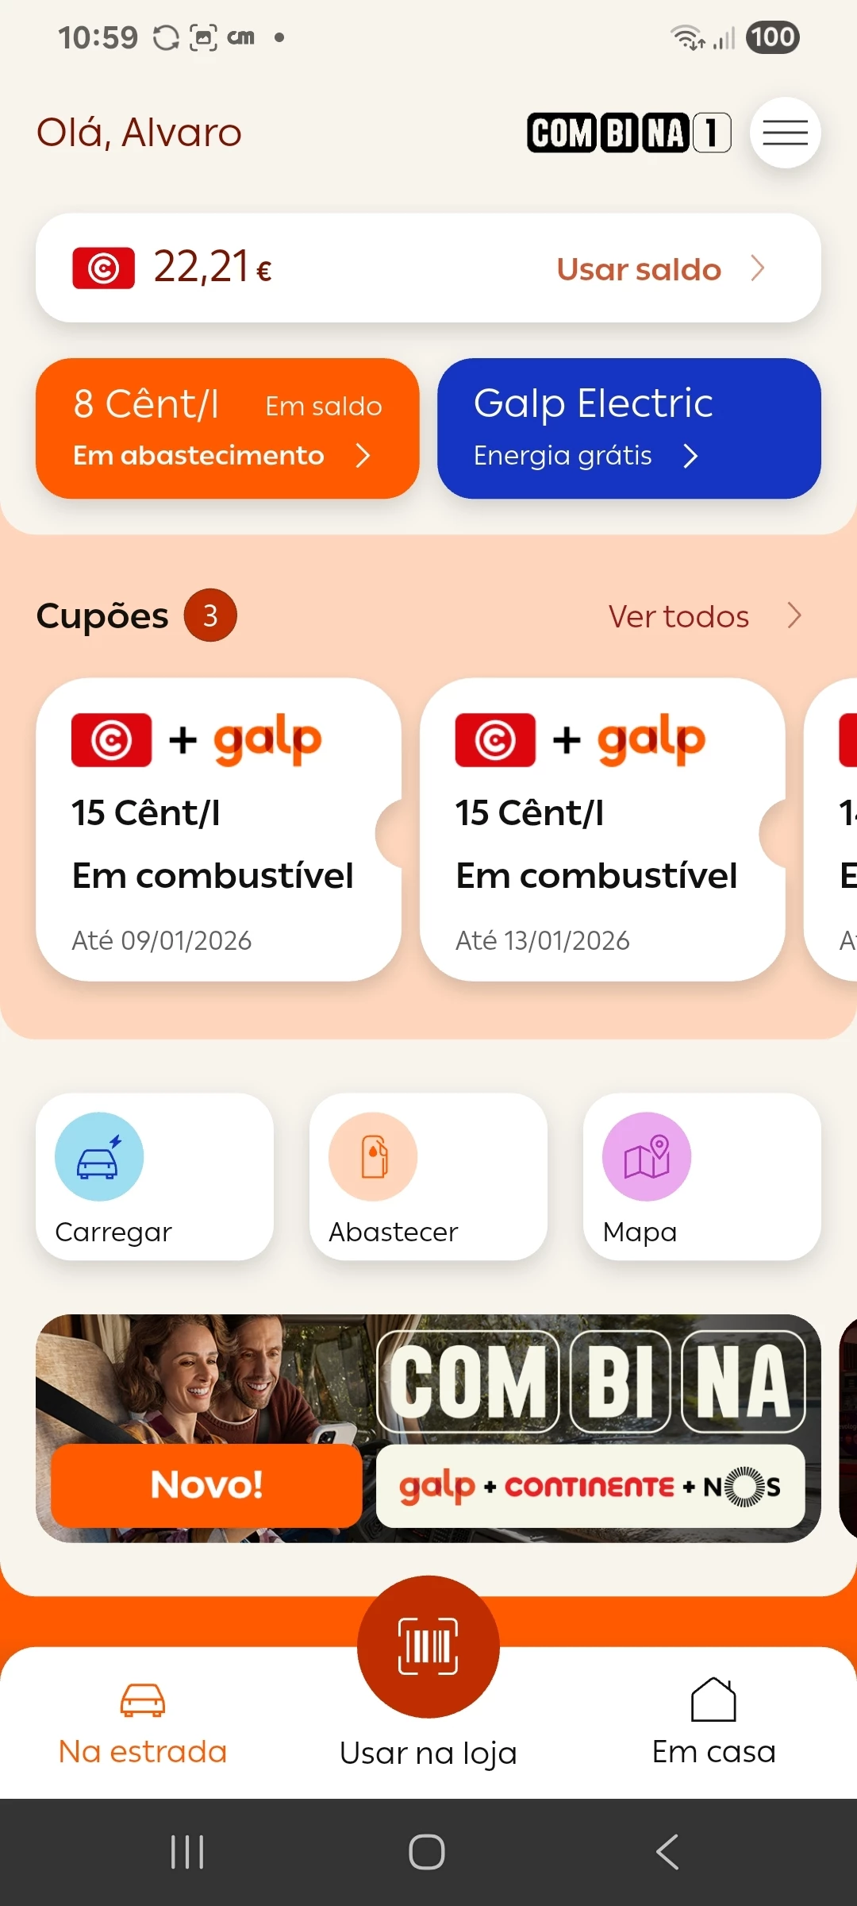Tap the red Continente card balance icon
The height and width of the screenshot is (1906, 857).
pyautogui.click(x=103, y=268)
